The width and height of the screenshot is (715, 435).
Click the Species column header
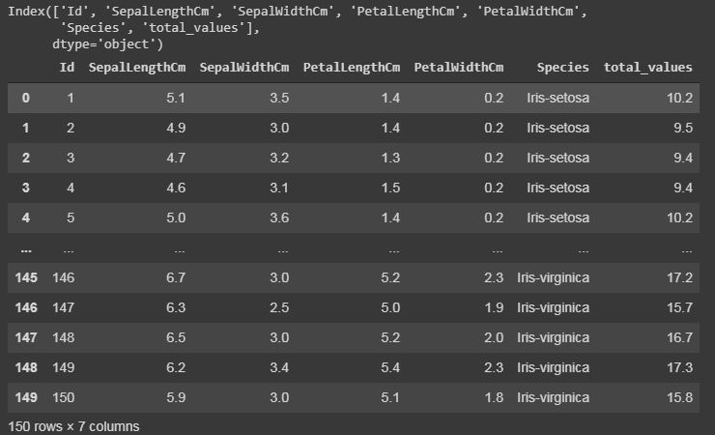point(562,68)
